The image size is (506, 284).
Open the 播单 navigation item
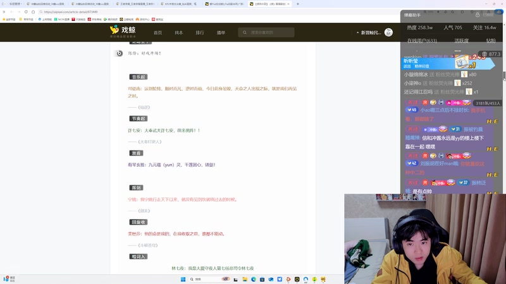[221, 33]
